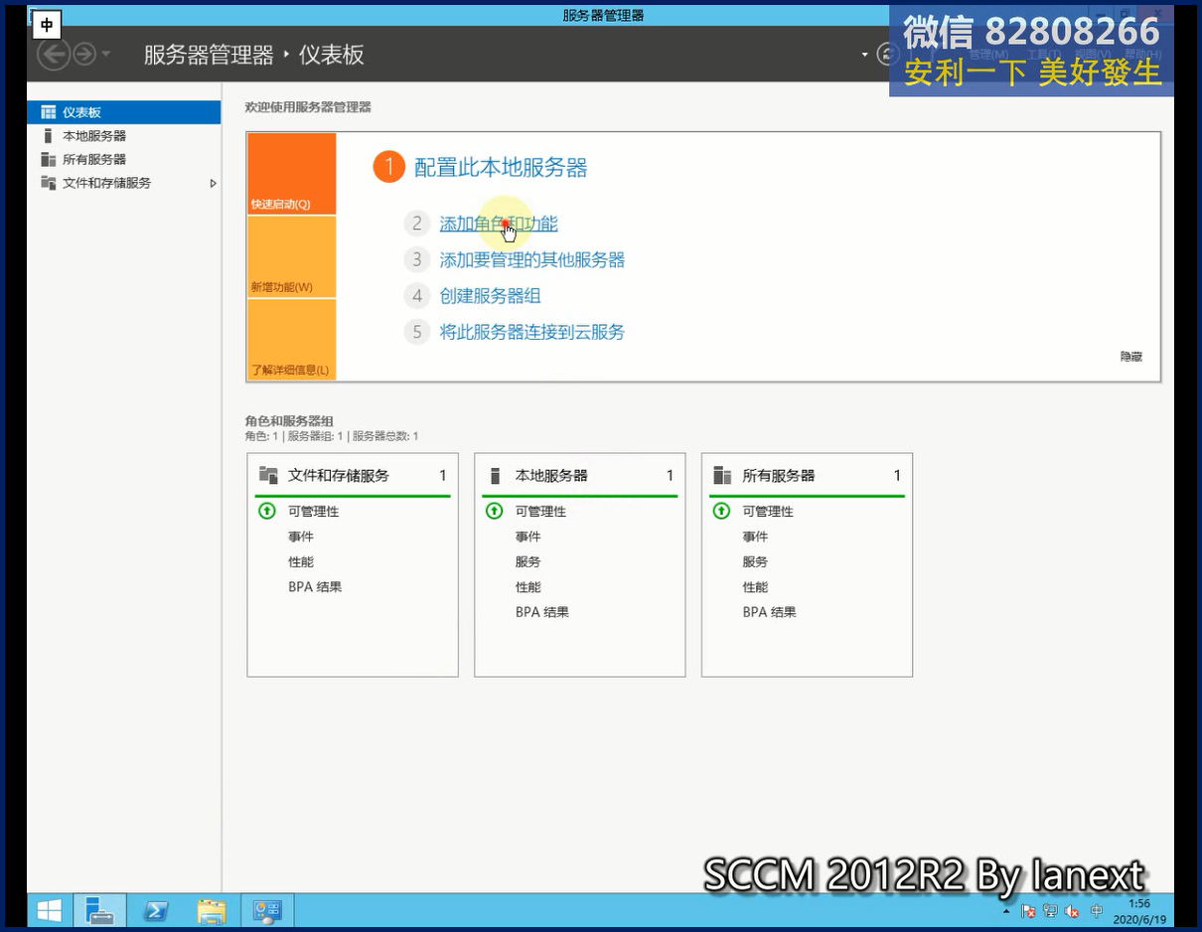This screenshot has height=932, width=1202.
Task: Select the 了解详细信息(L) tile
Action: pos(292,340)
